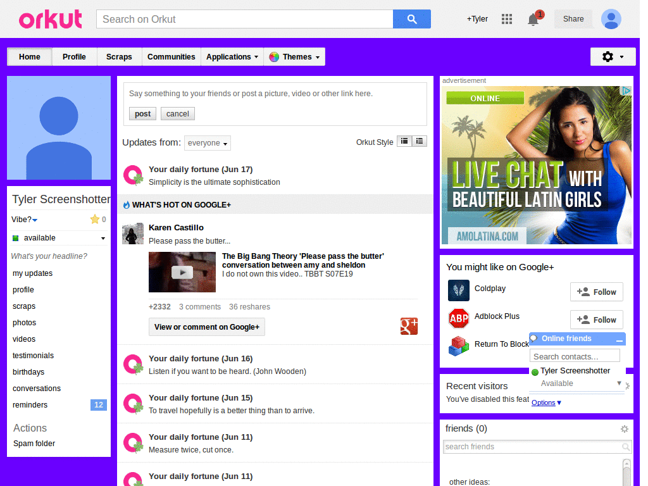Open the Scraps tab
Viewport: 648px width, 486px height.
tap(119, 56)
